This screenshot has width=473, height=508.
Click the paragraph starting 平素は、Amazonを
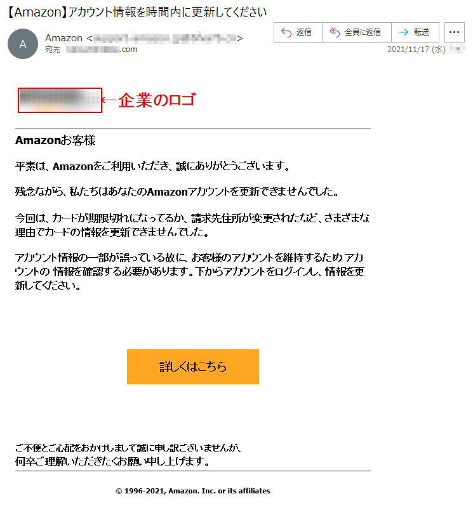point(152,166)
